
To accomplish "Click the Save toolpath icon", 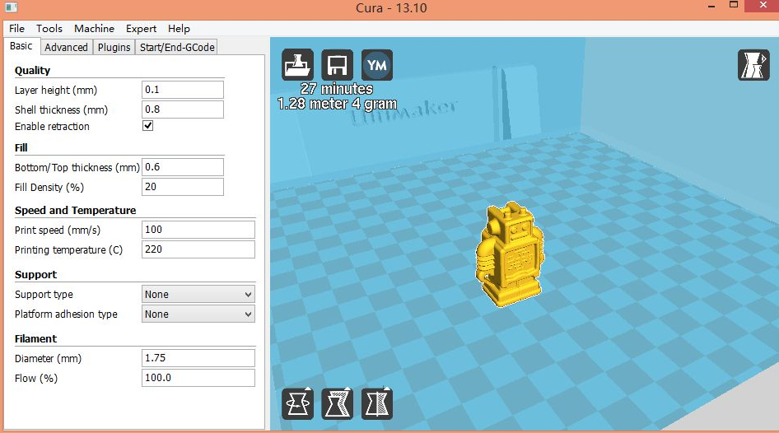I will (337, 65).
